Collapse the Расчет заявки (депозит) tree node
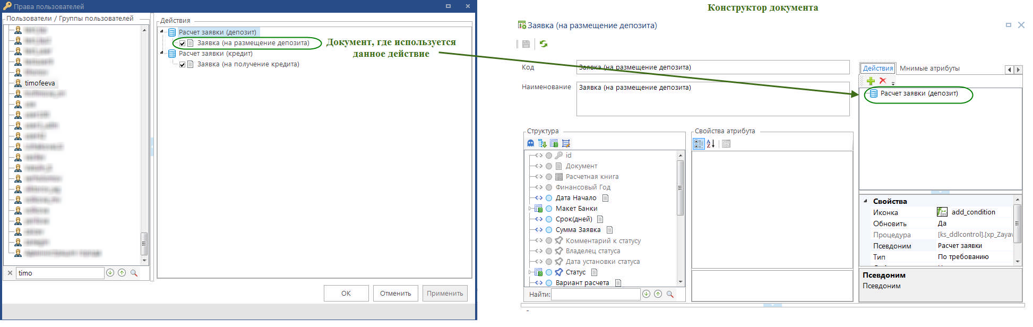Viewport: 1033px width, 327px height. pos(162,32)
